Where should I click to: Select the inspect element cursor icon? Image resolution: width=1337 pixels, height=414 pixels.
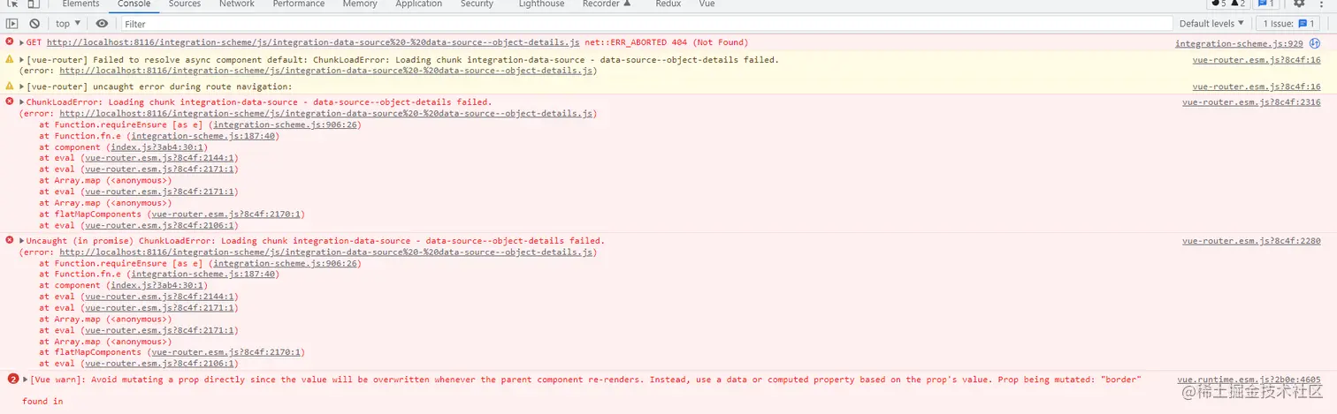click(12, 4)
